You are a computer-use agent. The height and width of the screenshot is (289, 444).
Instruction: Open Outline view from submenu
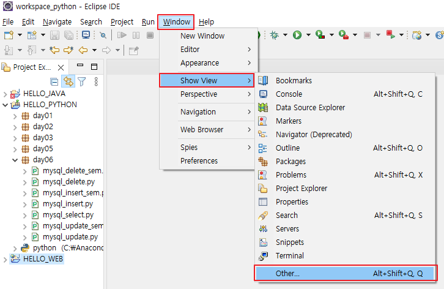(x=345, y=148)
